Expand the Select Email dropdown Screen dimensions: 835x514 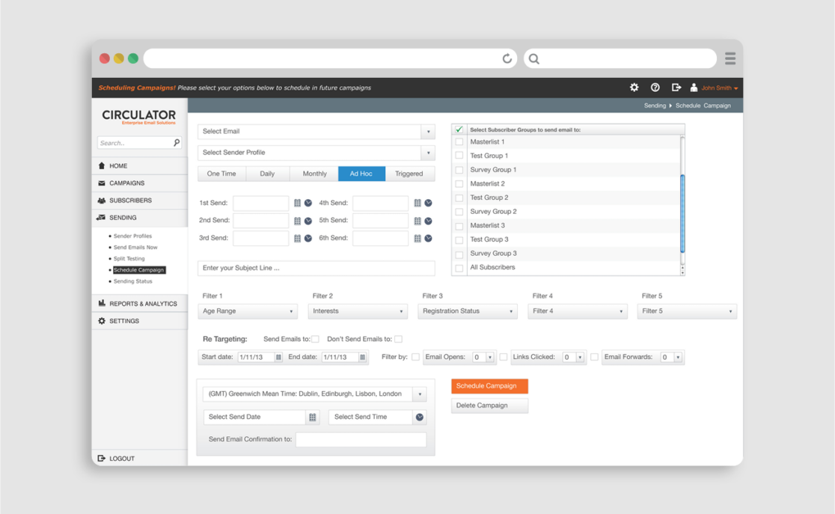428,132
